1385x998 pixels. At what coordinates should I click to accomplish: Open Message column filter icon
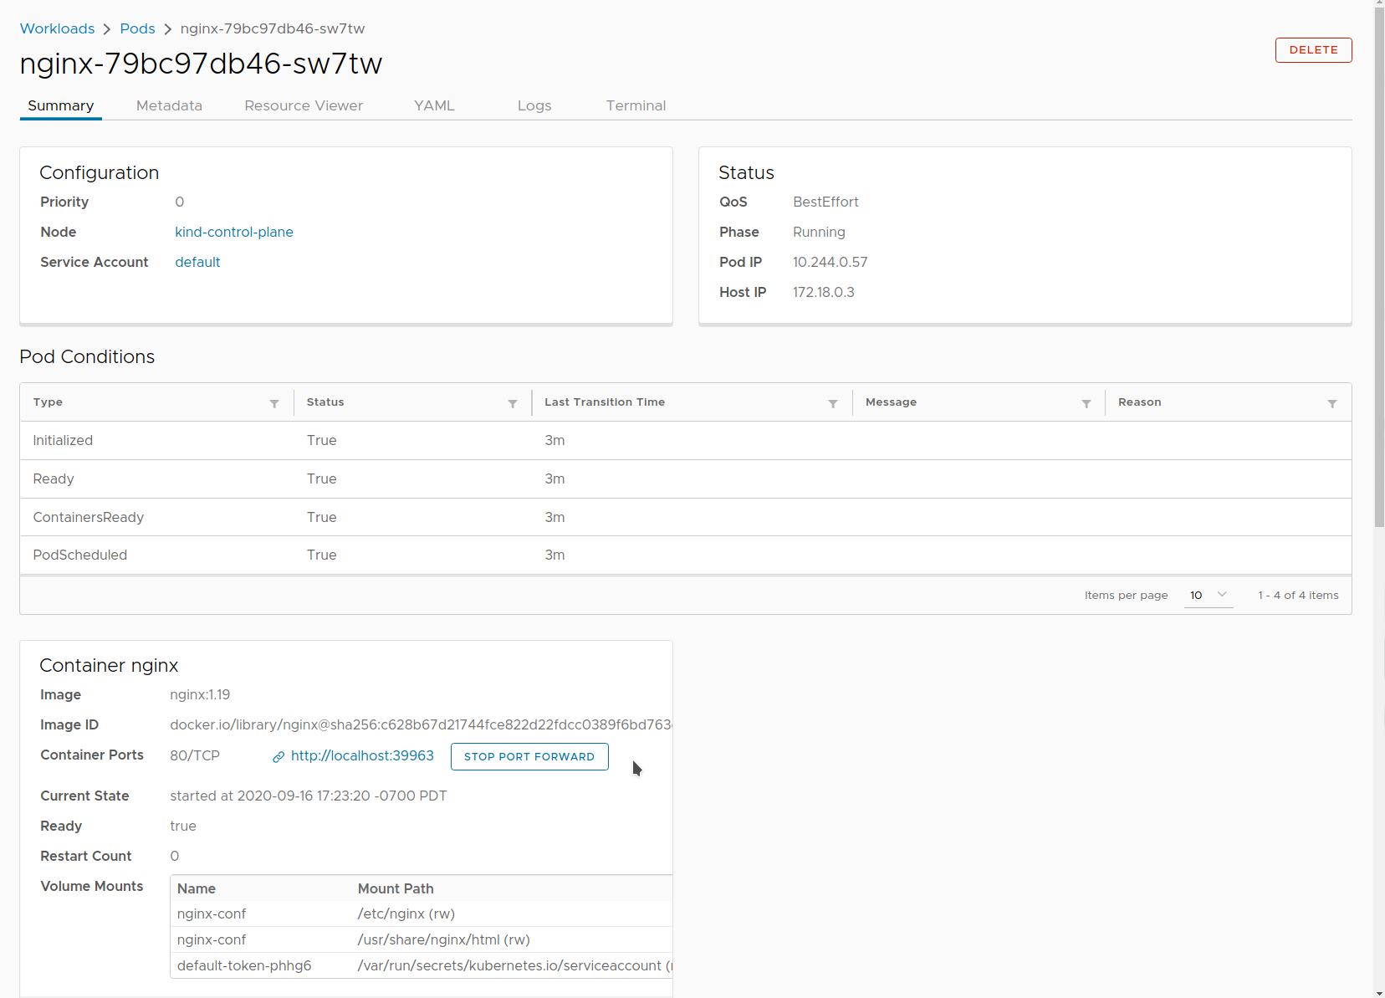pos(1086,404)
